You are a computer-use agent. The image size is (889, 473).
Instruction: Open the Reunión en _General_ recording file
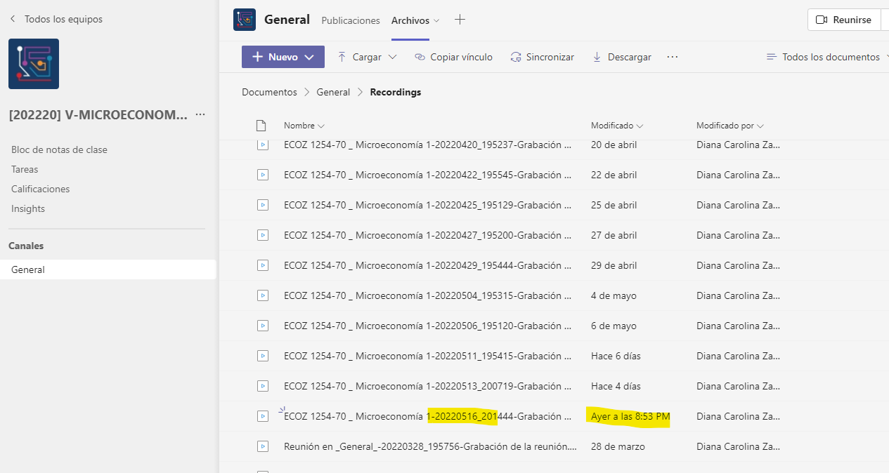(430, 446)
